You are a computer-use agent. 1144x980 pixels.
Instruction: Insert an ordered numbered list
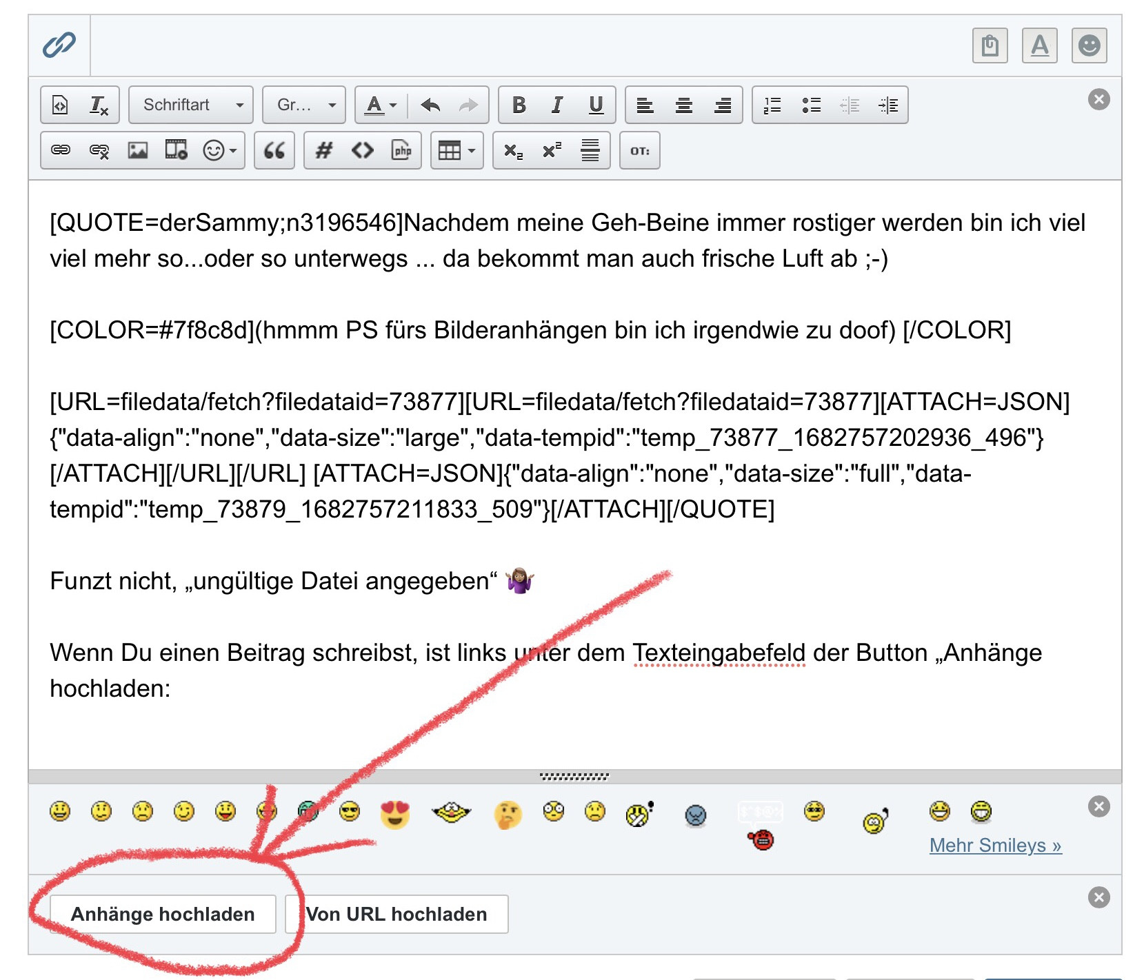772,105
